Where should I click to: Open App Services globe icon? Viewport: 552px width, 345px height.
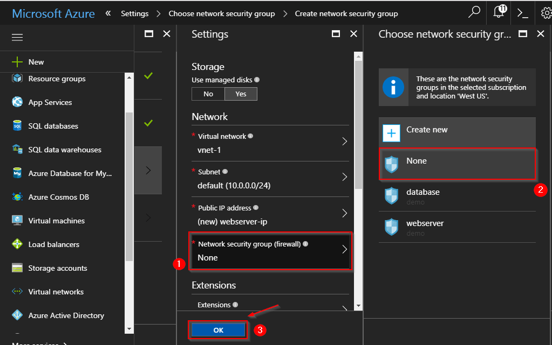coord(17,102)
